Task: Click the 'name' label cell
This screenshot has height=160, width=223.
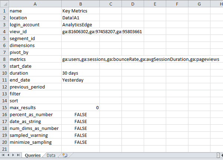Action: tap(35, 11)
